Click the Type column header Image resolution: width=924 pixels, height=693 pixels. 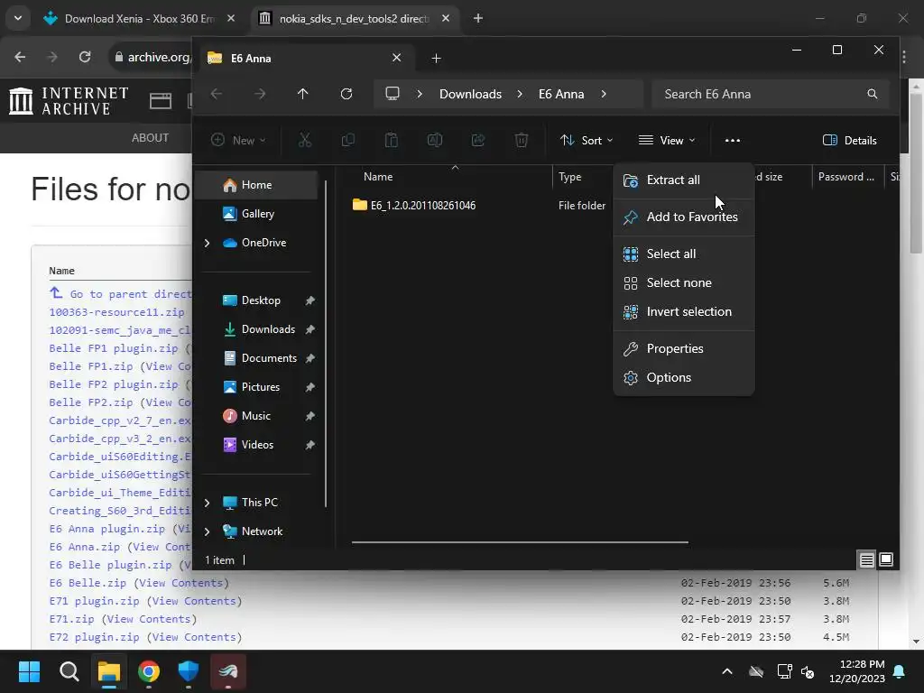pyautogui.click(x=570, y=177)
